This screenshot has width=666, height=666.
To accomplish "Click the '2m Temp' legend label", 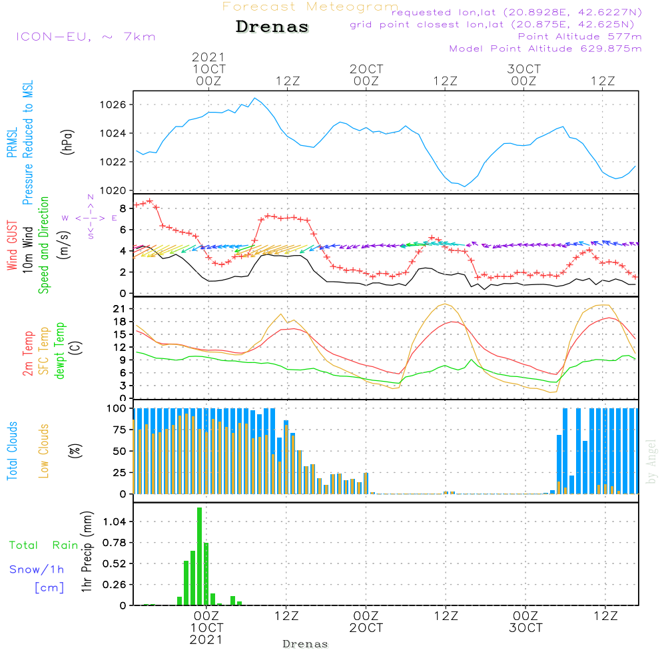I will point(27,354).
